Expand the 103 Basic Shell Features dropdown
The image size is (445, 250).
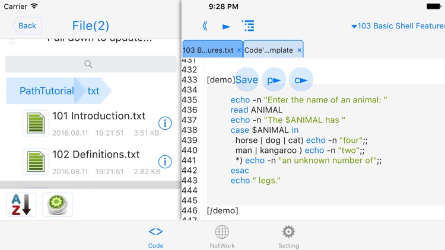tap(398, 26)
